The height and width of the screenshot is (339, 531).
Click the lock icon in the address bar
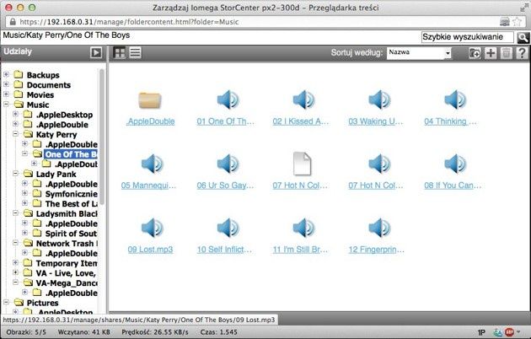tap(13, 22)
